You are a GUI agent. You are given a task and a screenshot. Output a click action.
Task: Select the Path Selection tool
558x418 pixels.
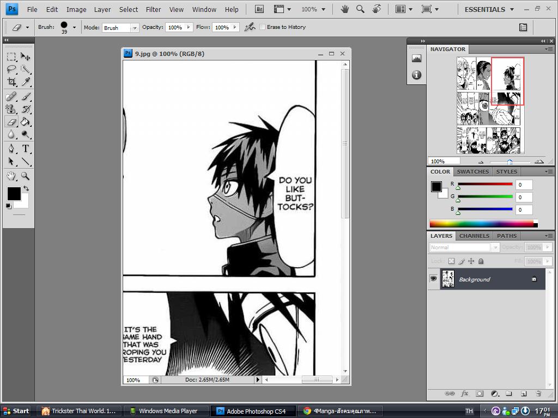click(11, 161)
